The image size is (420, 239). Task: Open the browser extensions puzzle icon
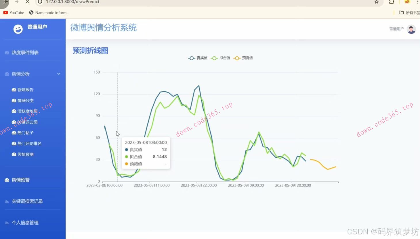tap(392, 2)
